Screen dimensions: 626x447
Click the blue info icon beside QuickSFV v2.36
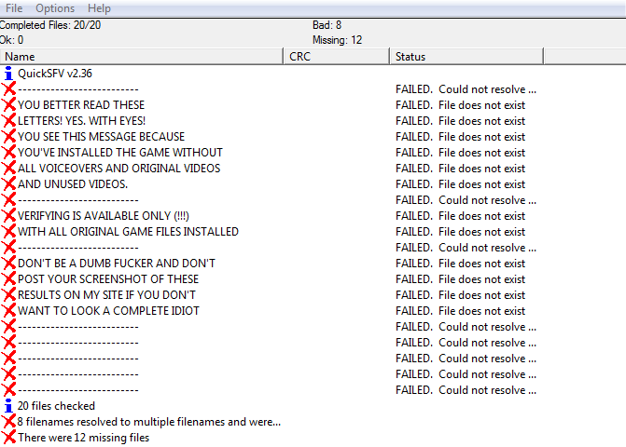coord(9,74)
